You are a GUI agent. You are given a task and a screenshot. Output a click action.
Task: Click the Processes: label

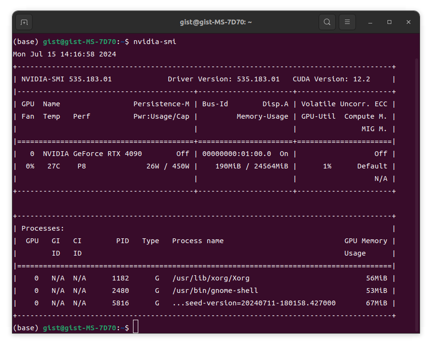(x=43, y=228)
